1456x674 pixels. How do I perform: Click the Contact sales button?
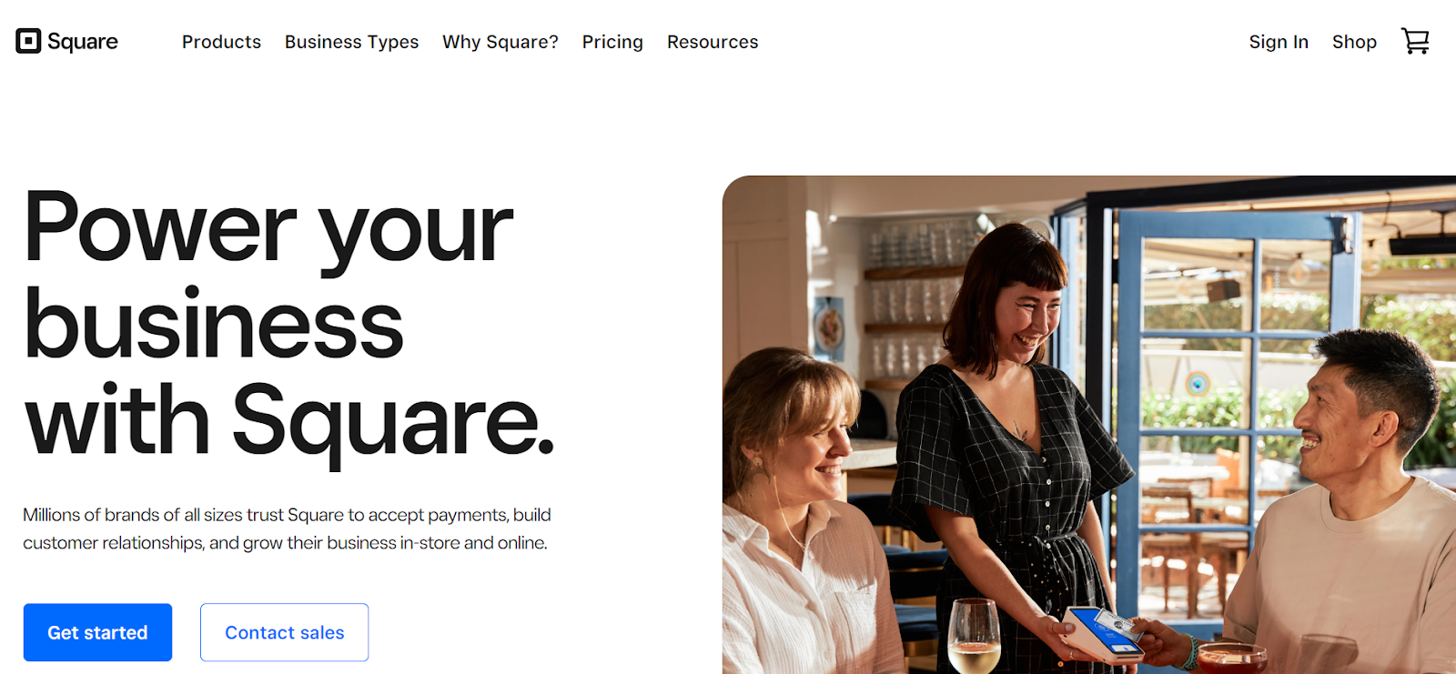pyautogui.click(x=284, y=632)
